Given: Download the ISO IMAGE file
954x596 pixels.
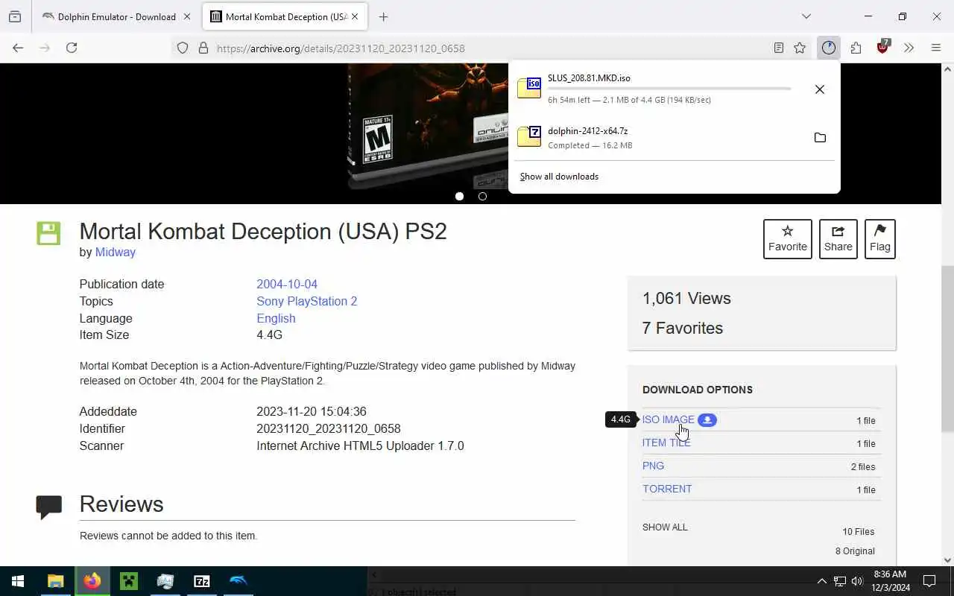Looking at the screenshot, I should [668, 420].
